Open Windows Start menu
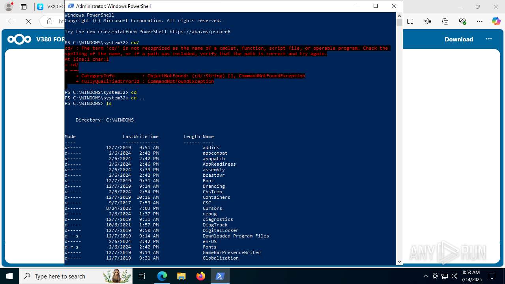 click(x=9, y=276)
